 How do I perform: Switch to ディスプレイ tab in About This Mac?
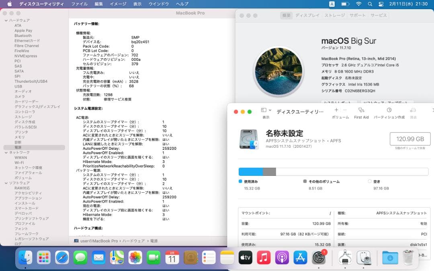(307, 15)
